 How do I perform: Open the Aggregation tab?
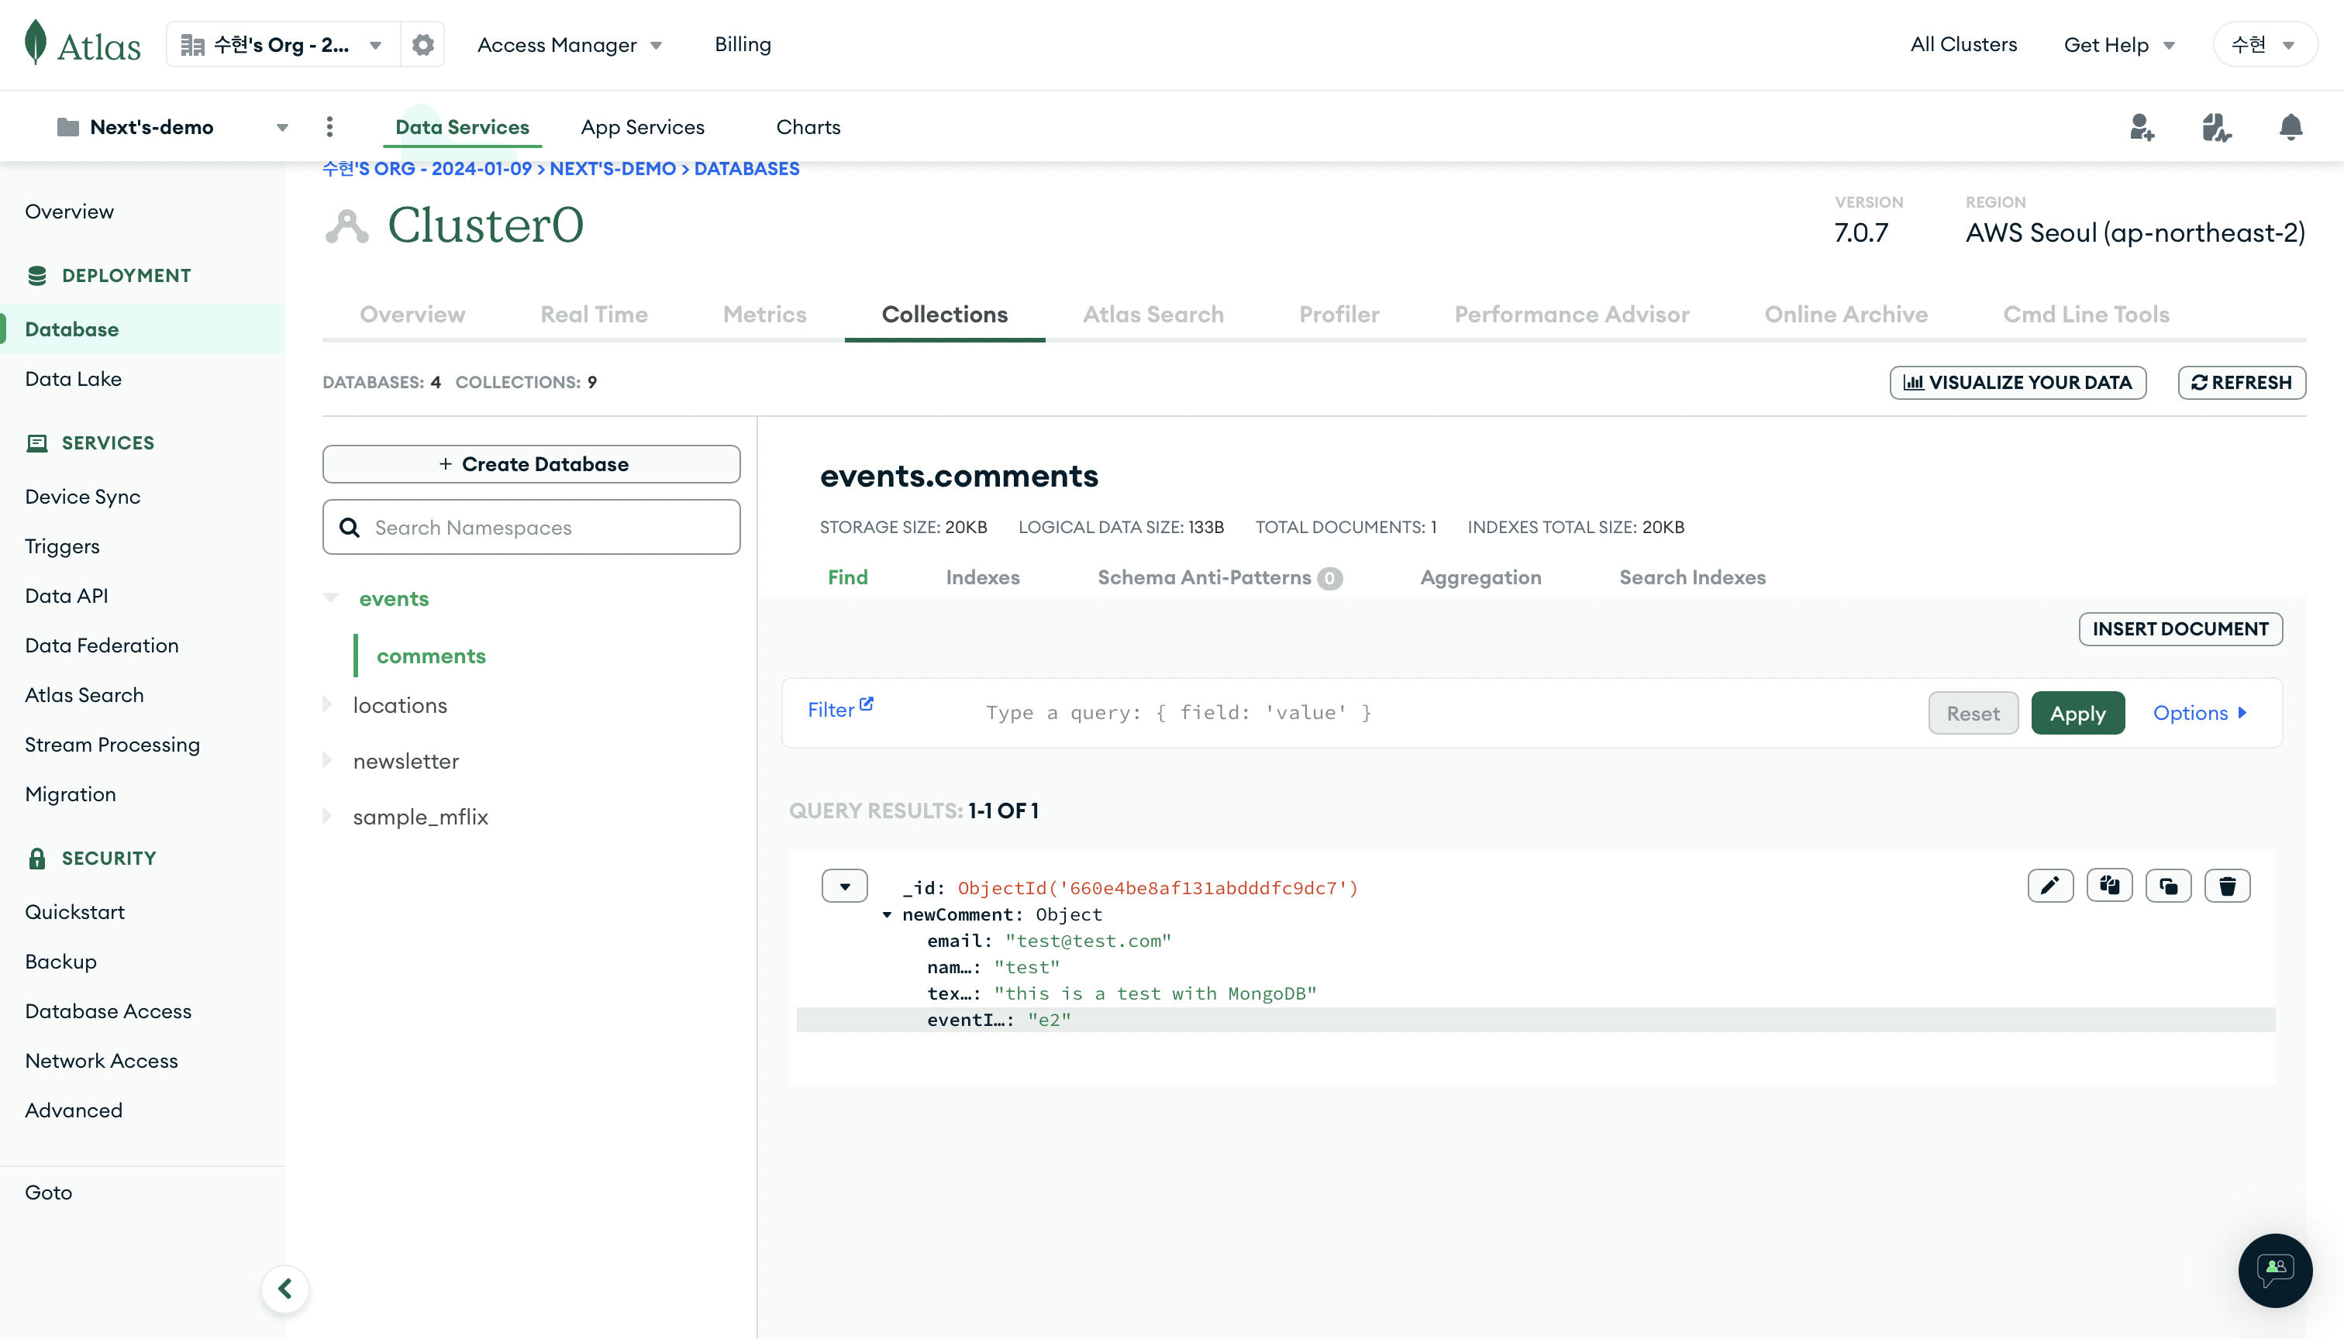[x=1481, y=577]
